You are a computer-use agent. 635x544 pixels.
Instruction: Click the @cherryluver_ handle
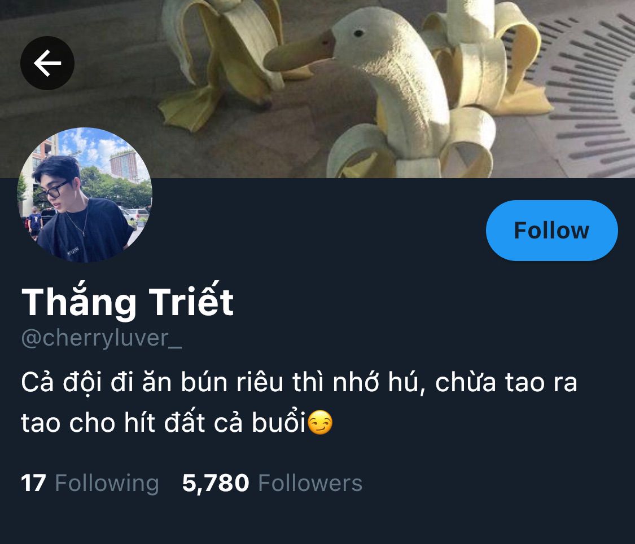[101, 339]
